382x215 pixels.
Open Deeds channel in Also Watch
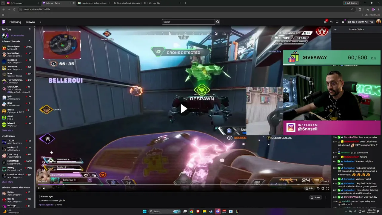17,200
